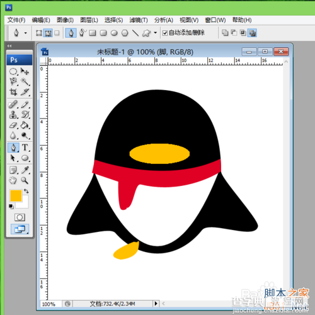Select the Hand tool
This screenshot has height=315, width=315.
[13, 180]
